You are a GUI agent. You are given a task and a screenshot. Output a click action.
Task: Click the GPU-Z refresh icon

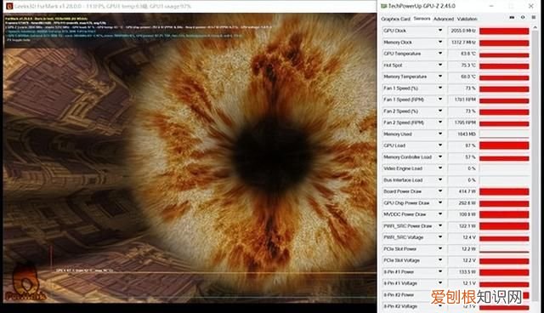pos(523,17)
